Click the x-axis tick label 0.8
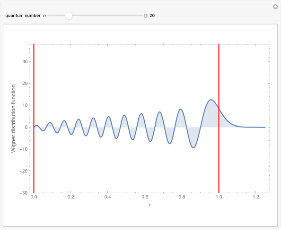Screen dimensions: 281x230 tap(182, 197)
